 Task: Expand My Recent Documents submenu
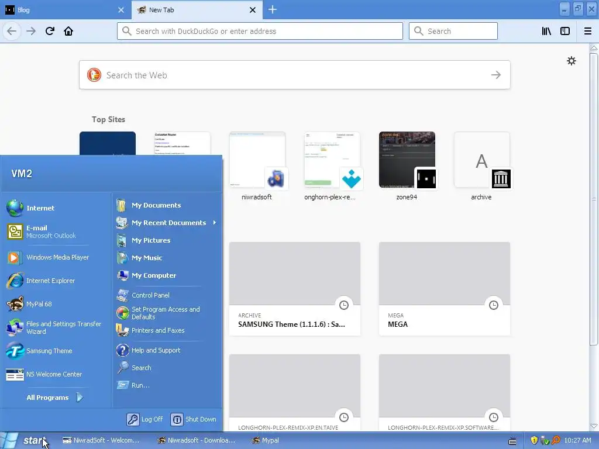[x=167, y=223]
